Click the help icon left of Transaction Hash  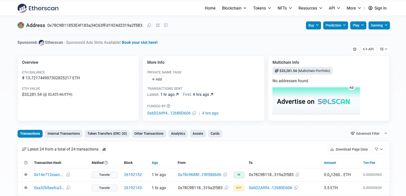click(26, 163)
